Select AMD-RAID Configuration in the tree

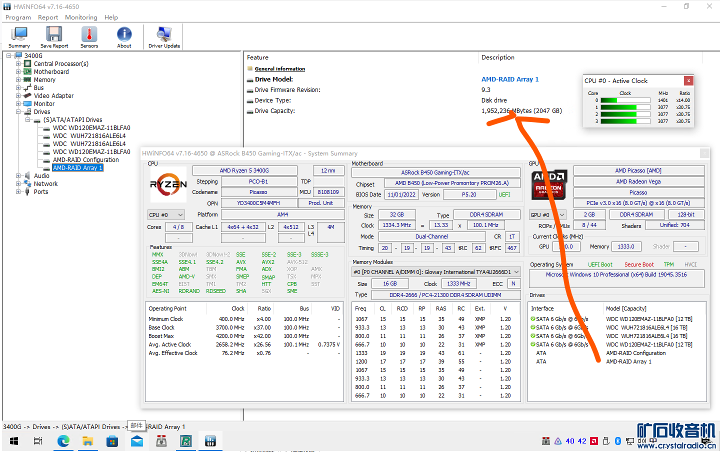[86, 160]
